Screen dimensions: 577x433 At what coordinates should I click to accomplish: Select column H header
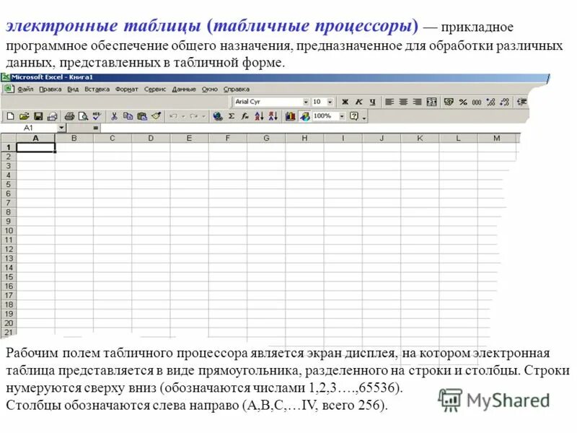304,138
